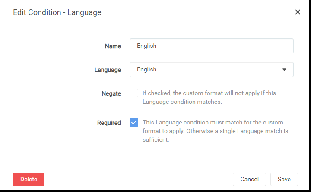
Task: Click the 'Required' field label
Action: 109,123
